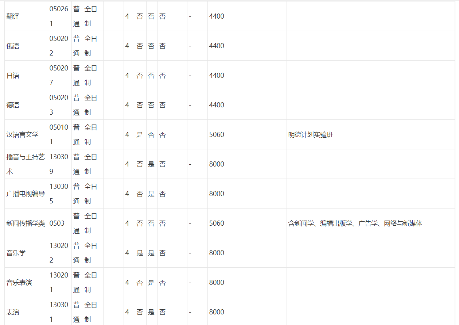
Task: Select the 日语 major name cell
Action: 13,76
